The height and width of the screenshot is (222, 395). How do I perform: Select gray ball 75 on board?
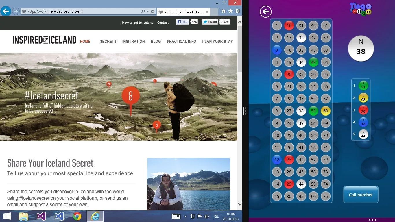coord(326,196)
